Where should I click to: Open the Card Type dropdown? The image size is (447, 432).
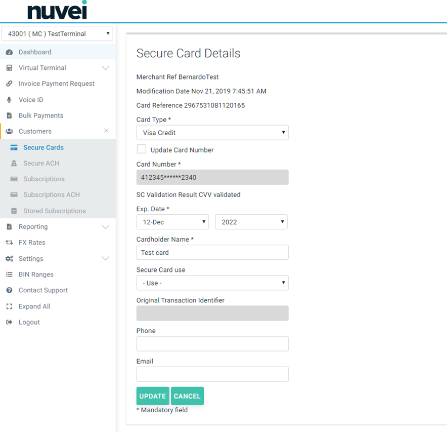[212, 133]
